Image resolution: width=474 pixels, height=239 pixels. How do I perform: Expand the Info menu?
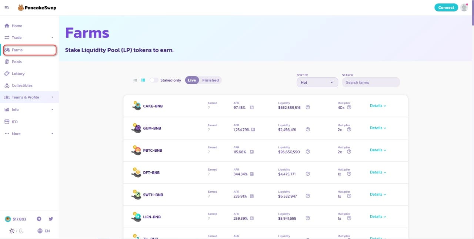point(29,110)
